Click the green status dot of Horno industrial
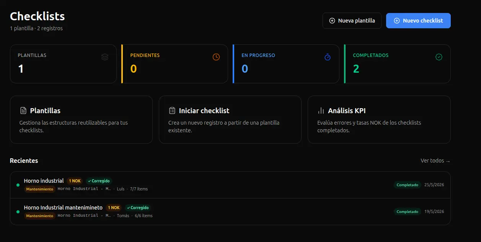The width and height of the screenshot is (481, 242). pos(18,185)
